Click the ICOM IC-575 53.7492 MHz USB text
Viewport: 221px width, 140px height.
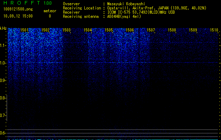[141, 12]
